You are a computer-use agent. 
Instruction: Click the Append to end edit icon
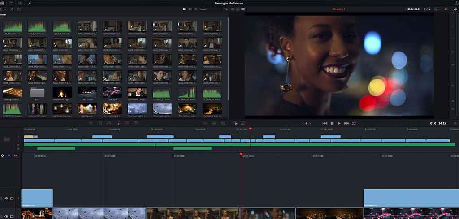tap(100, 123)
